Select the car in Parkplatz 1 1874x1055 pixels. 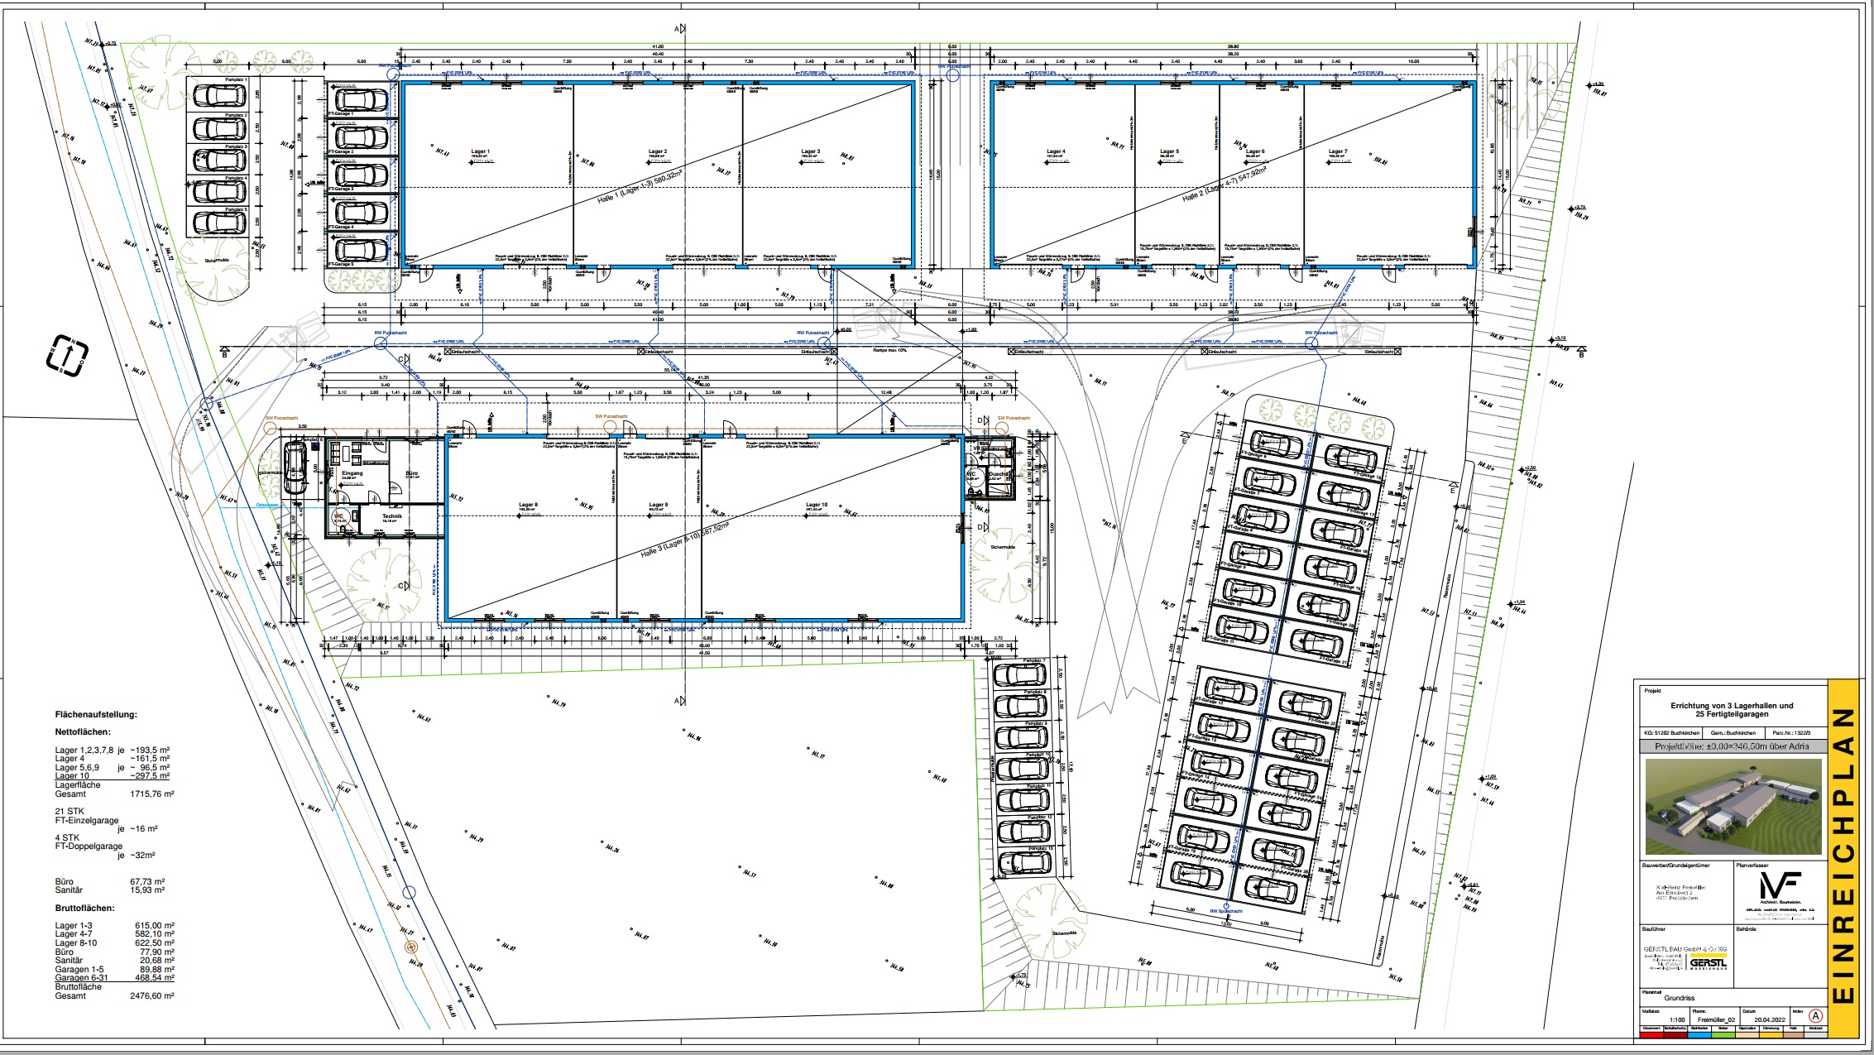(x=219, y=96)
